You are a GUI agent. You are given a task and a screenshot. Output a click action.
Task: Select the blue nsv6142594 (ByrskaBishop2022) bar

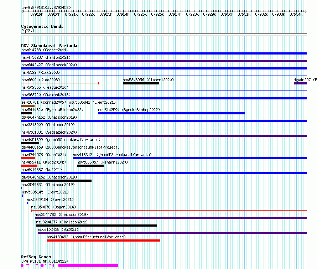171,113
